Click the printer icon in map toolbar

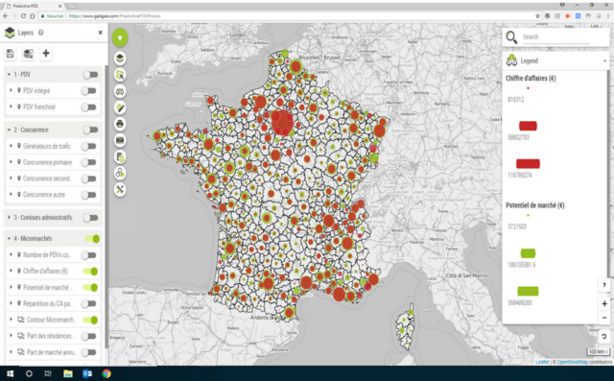tap(120, 124)
